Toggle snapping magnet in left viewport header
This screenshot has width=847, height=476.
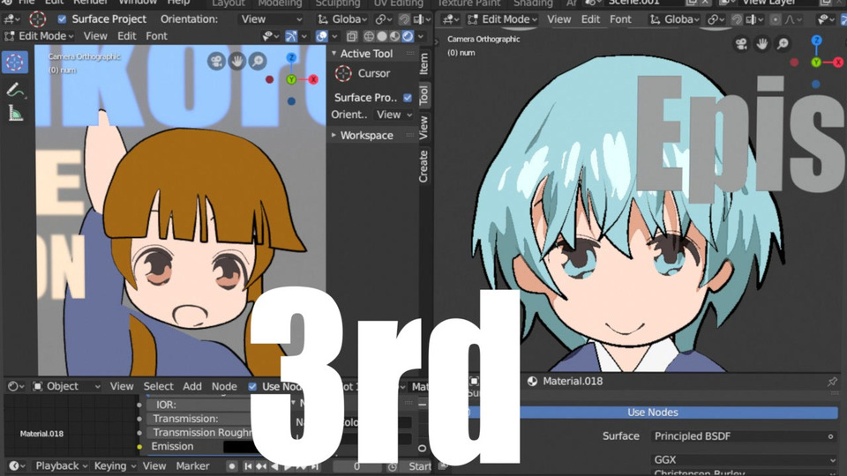point(403,19)
